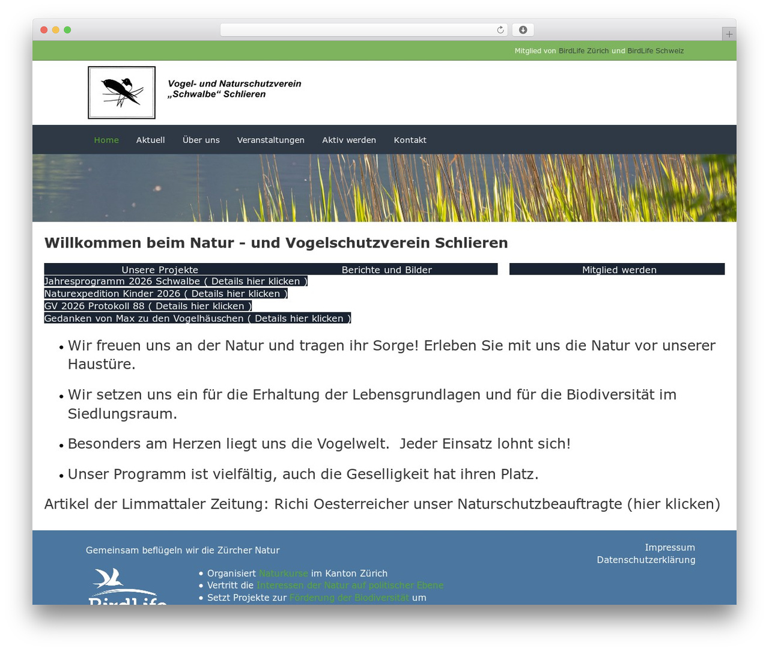Open the Aktiv werden menu item
Image resolution: width=769 pixels, height=651 pixels.
pyautogui.click(x=349, y=140)
